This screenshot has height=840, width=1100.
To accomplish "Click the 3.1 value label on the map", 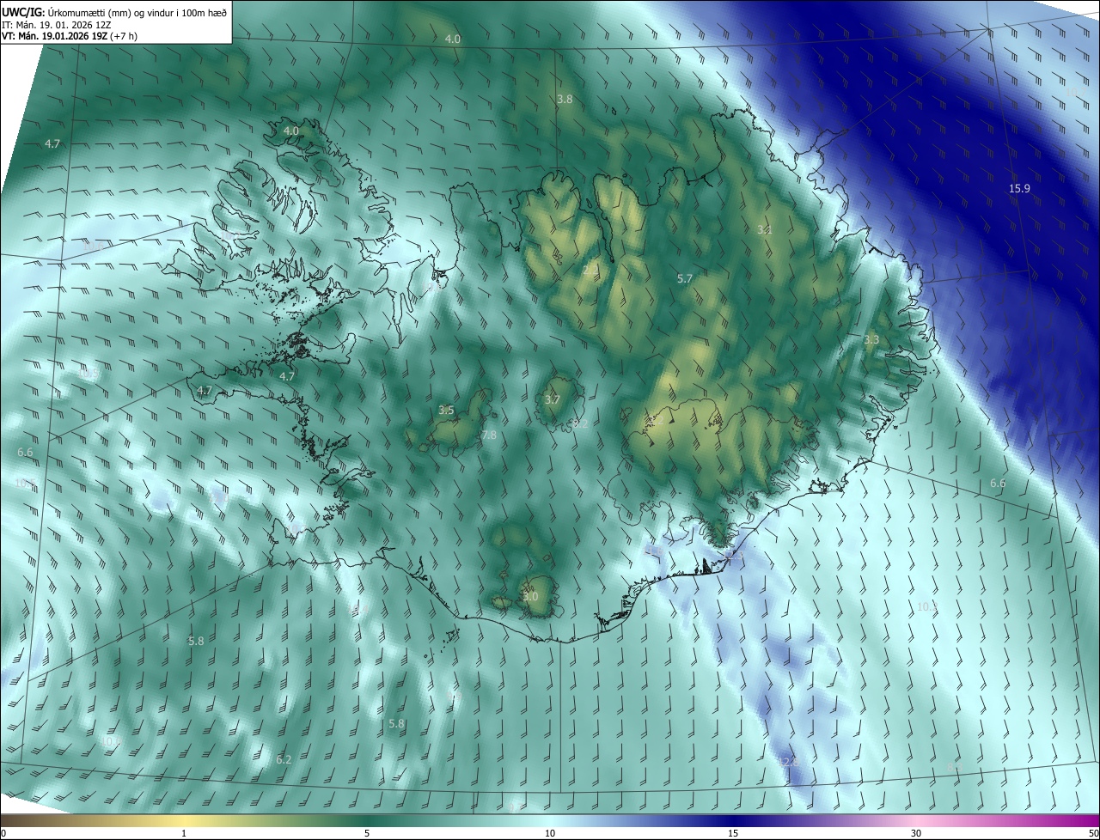I will point(764,230).
